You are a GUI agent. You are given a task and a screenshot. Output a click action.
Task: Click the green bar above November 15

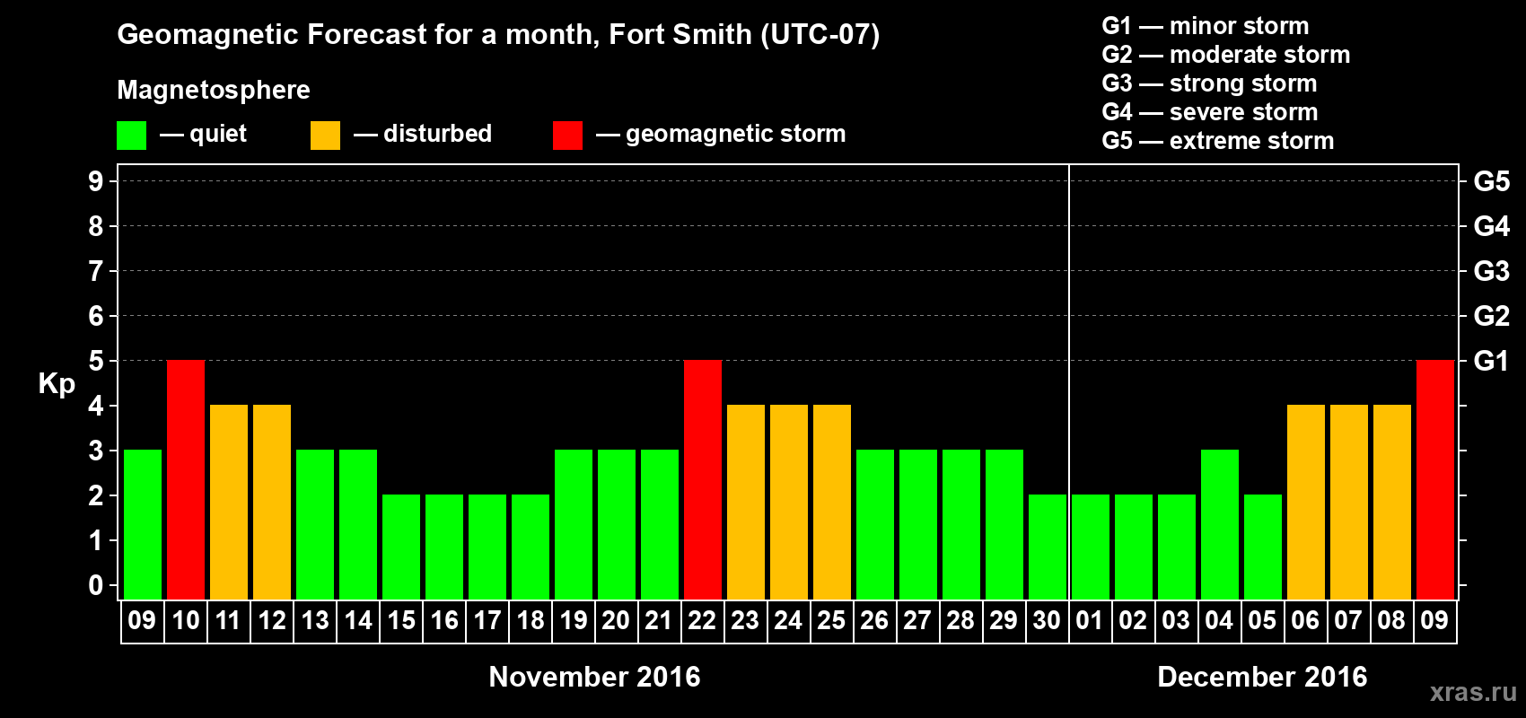pyautogui.click(x=401, y=547)
